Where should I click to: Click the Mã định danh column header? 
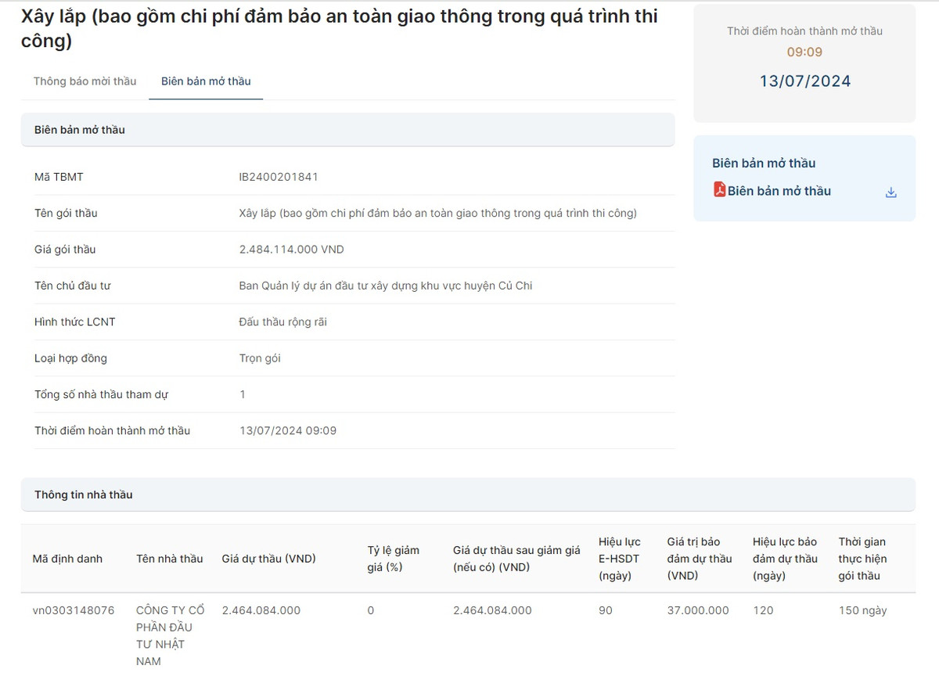(x=67, y=559)
